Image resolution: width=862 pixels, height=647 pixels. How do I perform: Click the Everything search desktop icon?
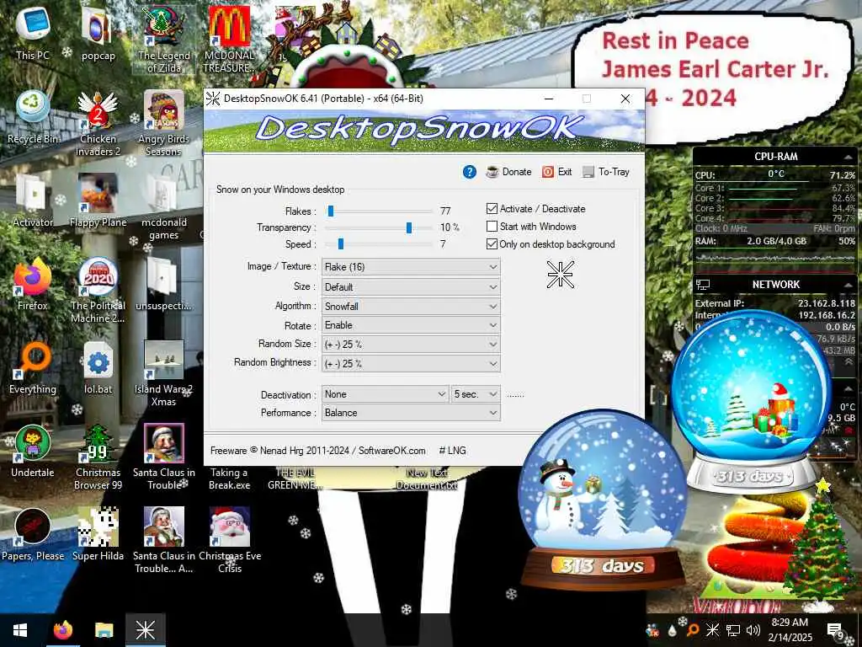click(33, 368)
